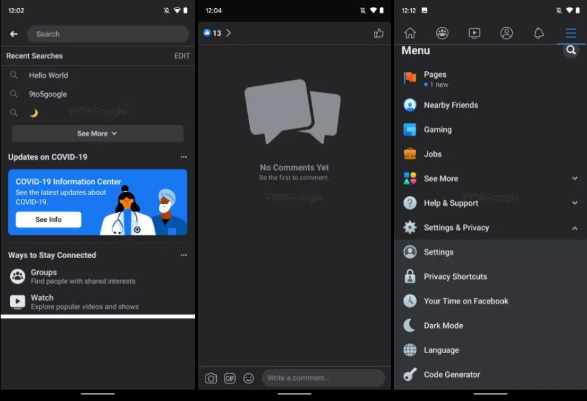Open Dark Mode setting
Screen dimensions: 587x401
point(491,325)
